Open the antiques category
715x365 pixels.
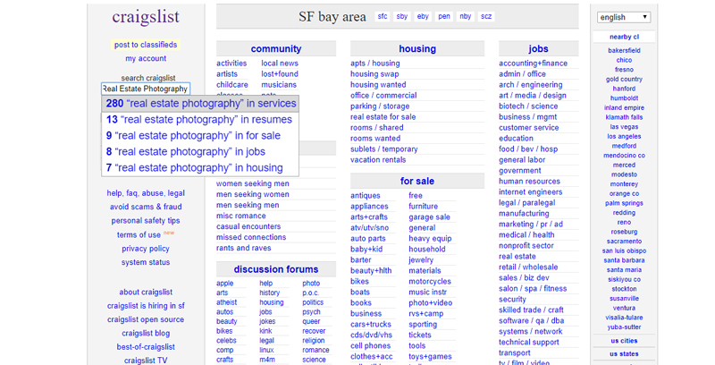point(366,196)
